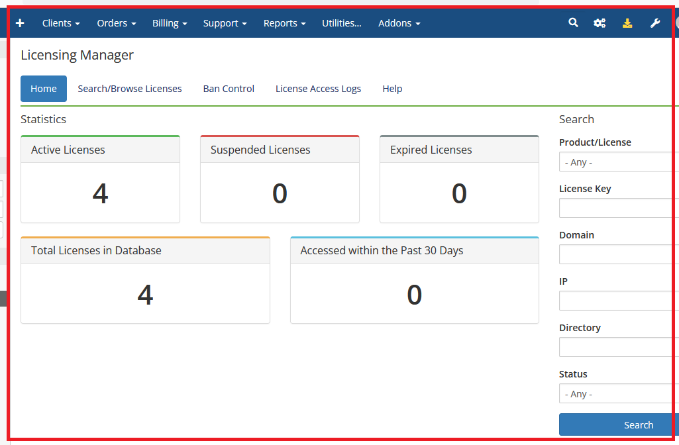The width and height of the screenshot is (679, 445).
Task: Open the Utilities menu
Action: pos(342,23)
